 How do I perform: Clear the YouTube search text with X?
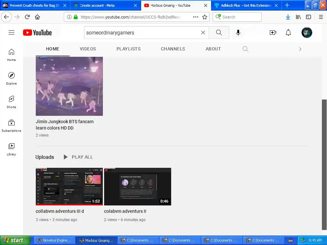point(203,33)
